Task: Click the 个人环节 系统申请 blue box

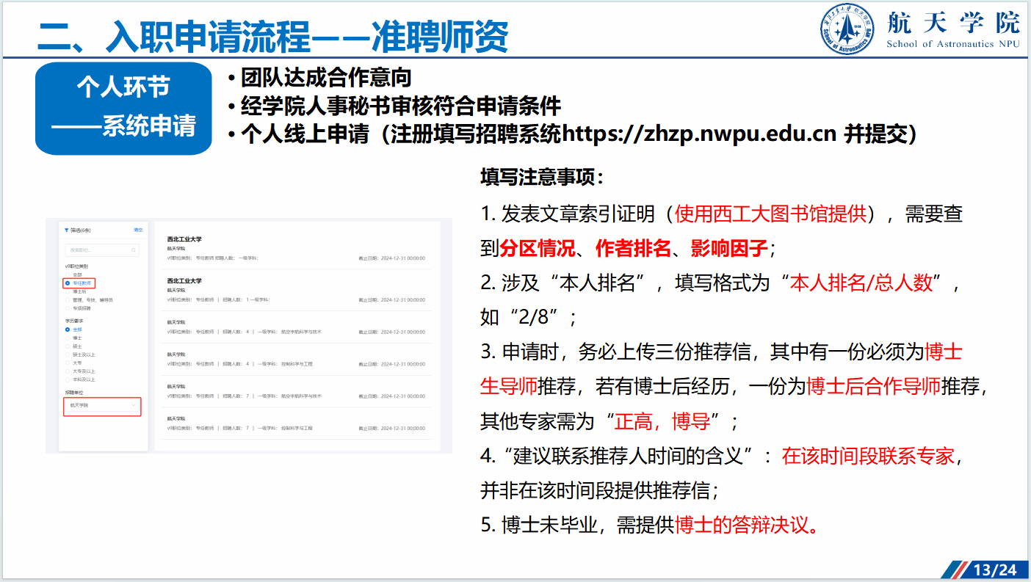Action: (123, 108)
